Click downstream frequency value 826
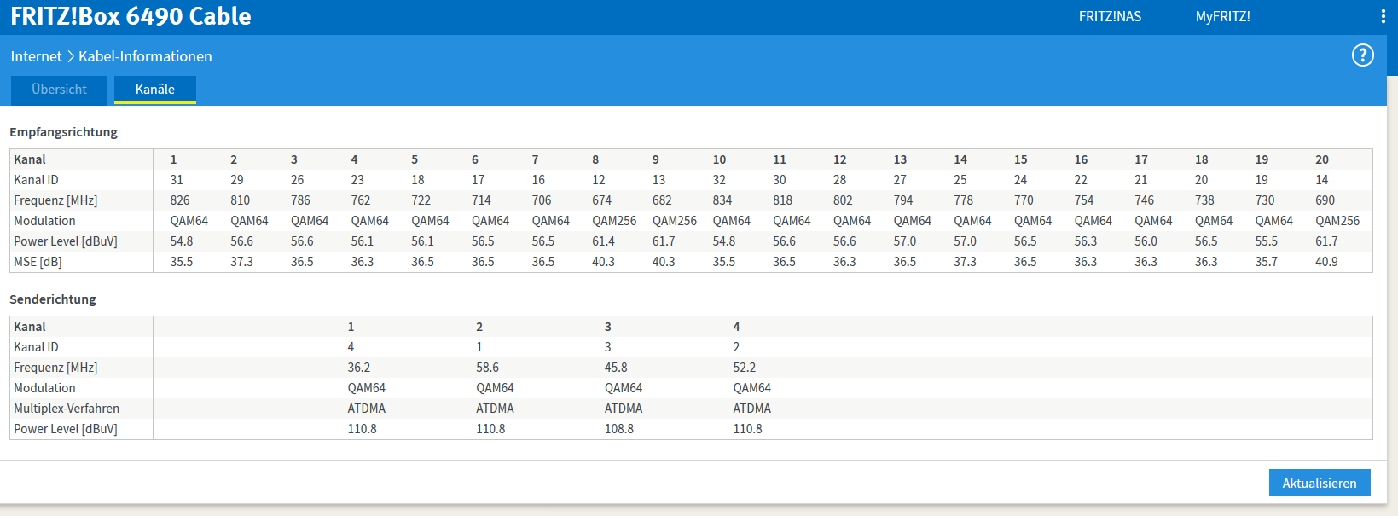 pyautogui.click(x=180, y=200)
